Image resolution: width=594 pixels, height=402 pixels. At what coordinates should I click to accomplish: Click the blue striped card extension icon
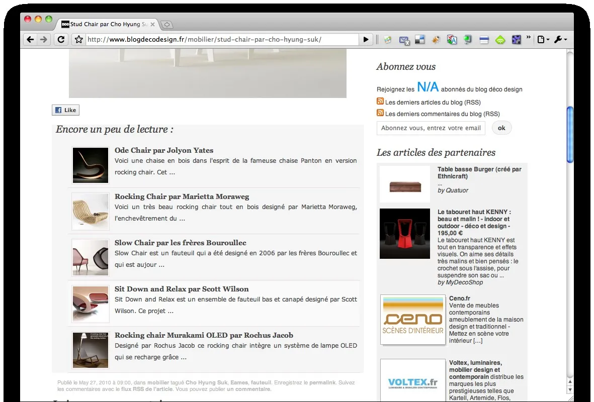(x=484, y=40)
